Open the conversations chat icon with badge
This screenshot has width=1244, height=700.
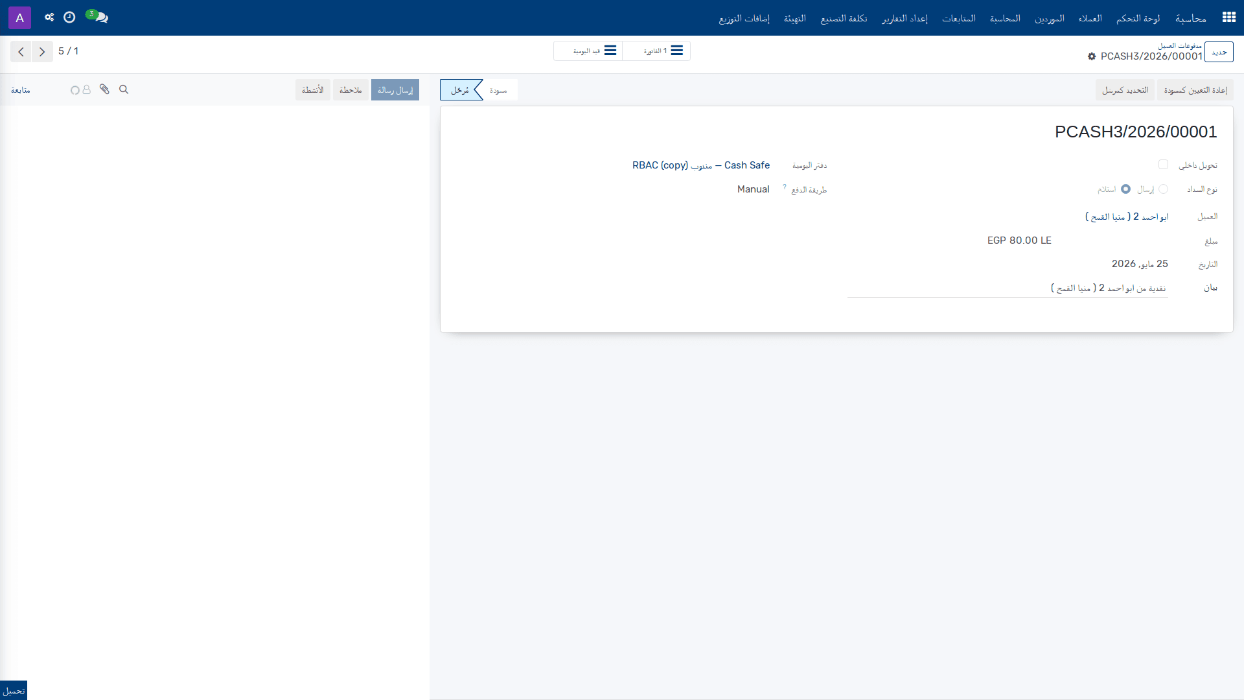pos(97,17)
